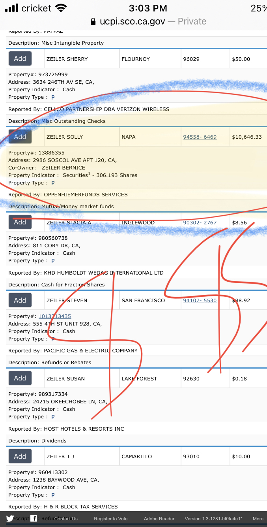Image resolution: width=267 pixels, height=527 pixels.
Task: Select the city SAN FRANCISCO
Action: coord(143,301)
